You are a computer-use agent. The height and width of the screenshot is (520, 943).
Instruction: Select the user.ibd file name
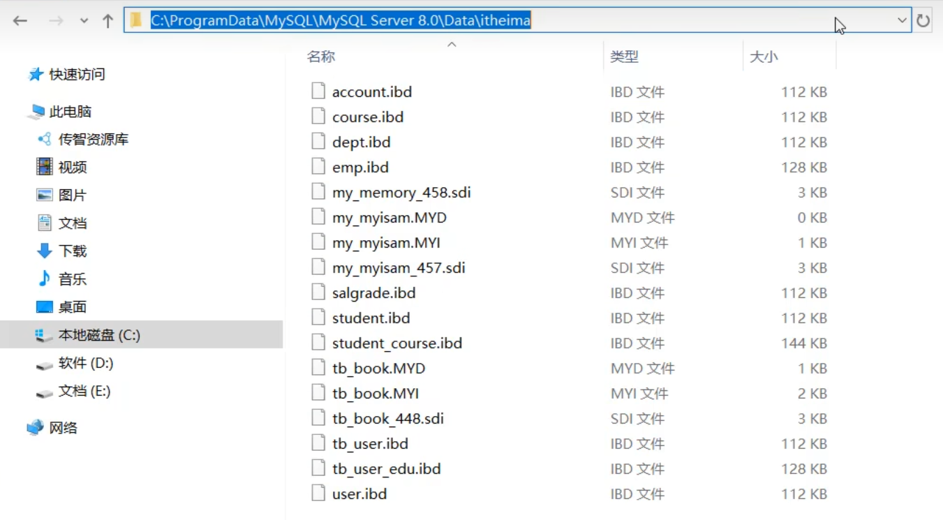pyautogui.click(x=359, y=494)
